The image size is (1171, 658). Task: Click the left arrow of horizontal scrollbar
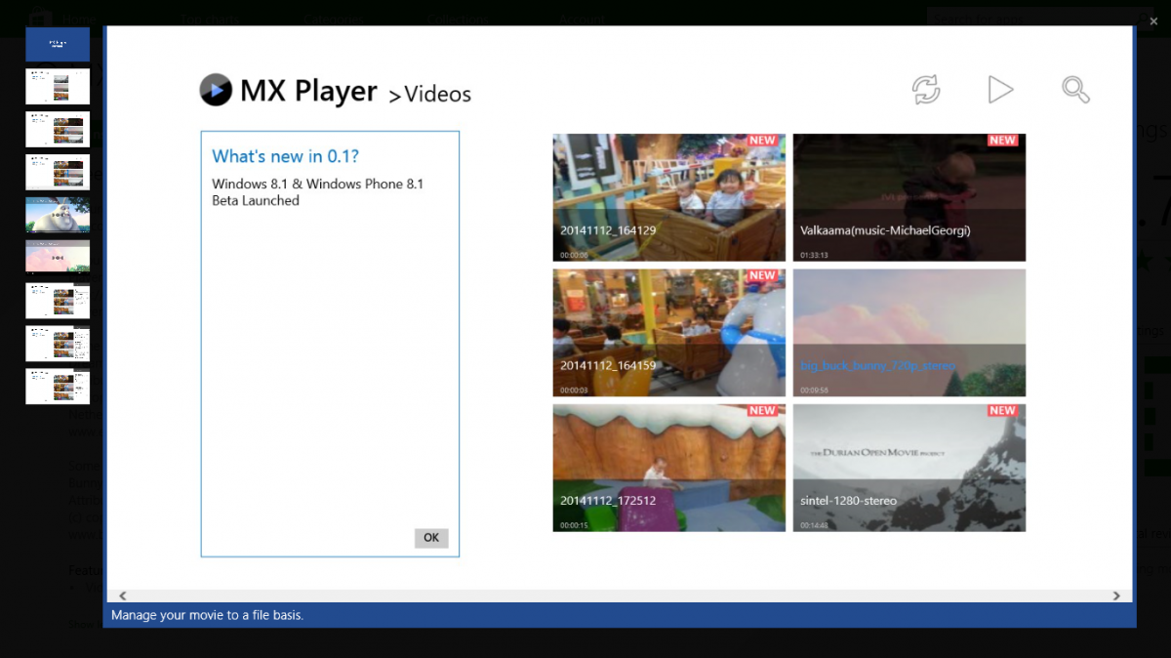[x=122, y=596]
